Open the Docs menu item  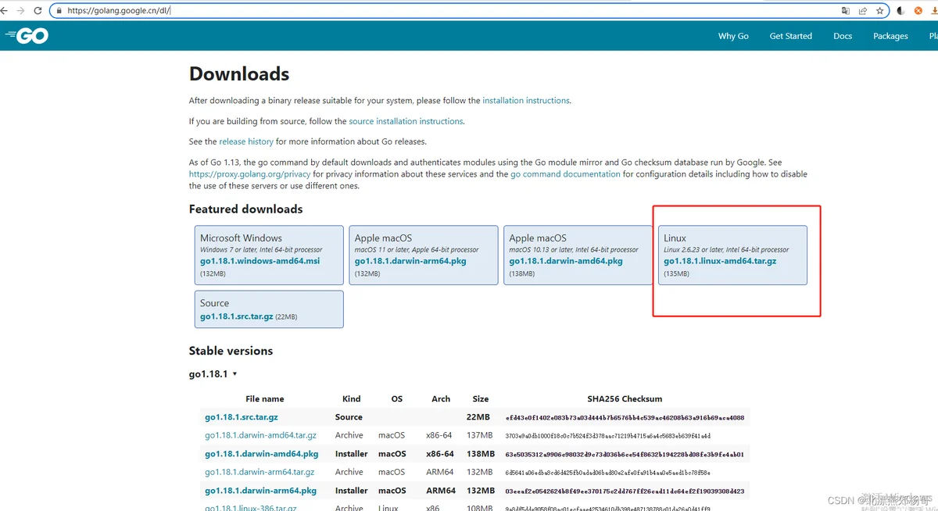coord(843,36)
